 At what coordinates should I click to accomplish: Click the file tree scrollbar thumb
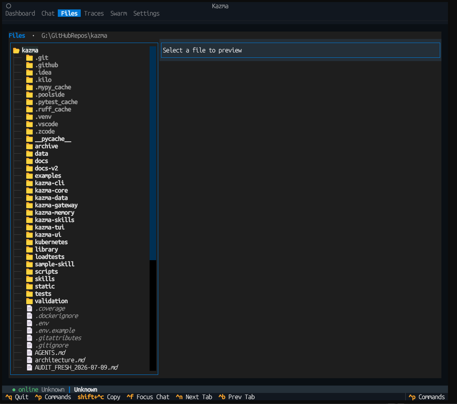(153, 153)
